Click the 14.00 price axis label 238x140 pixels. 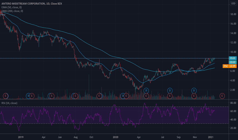233,33
